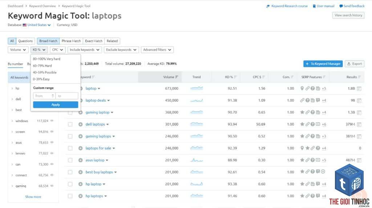372x208 pixels.
Task: Open the CPC filter dropdown
Action: click(x=58, y=50)
